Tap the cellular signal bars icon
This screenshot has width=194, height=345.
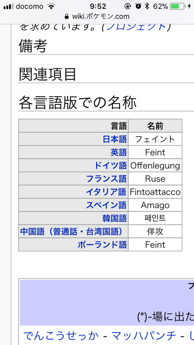[x=9, y=6]
